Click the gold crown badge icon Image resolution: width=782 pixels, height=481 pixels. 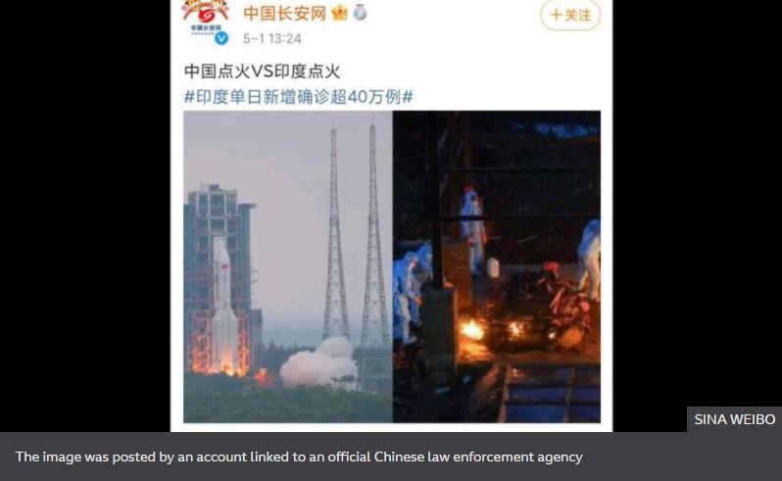pos(339,13)
